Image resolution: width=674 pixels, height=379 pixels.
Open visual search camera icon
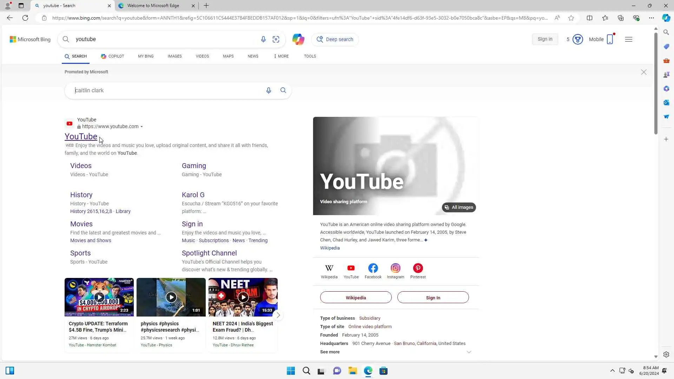(x=276, y=39)
